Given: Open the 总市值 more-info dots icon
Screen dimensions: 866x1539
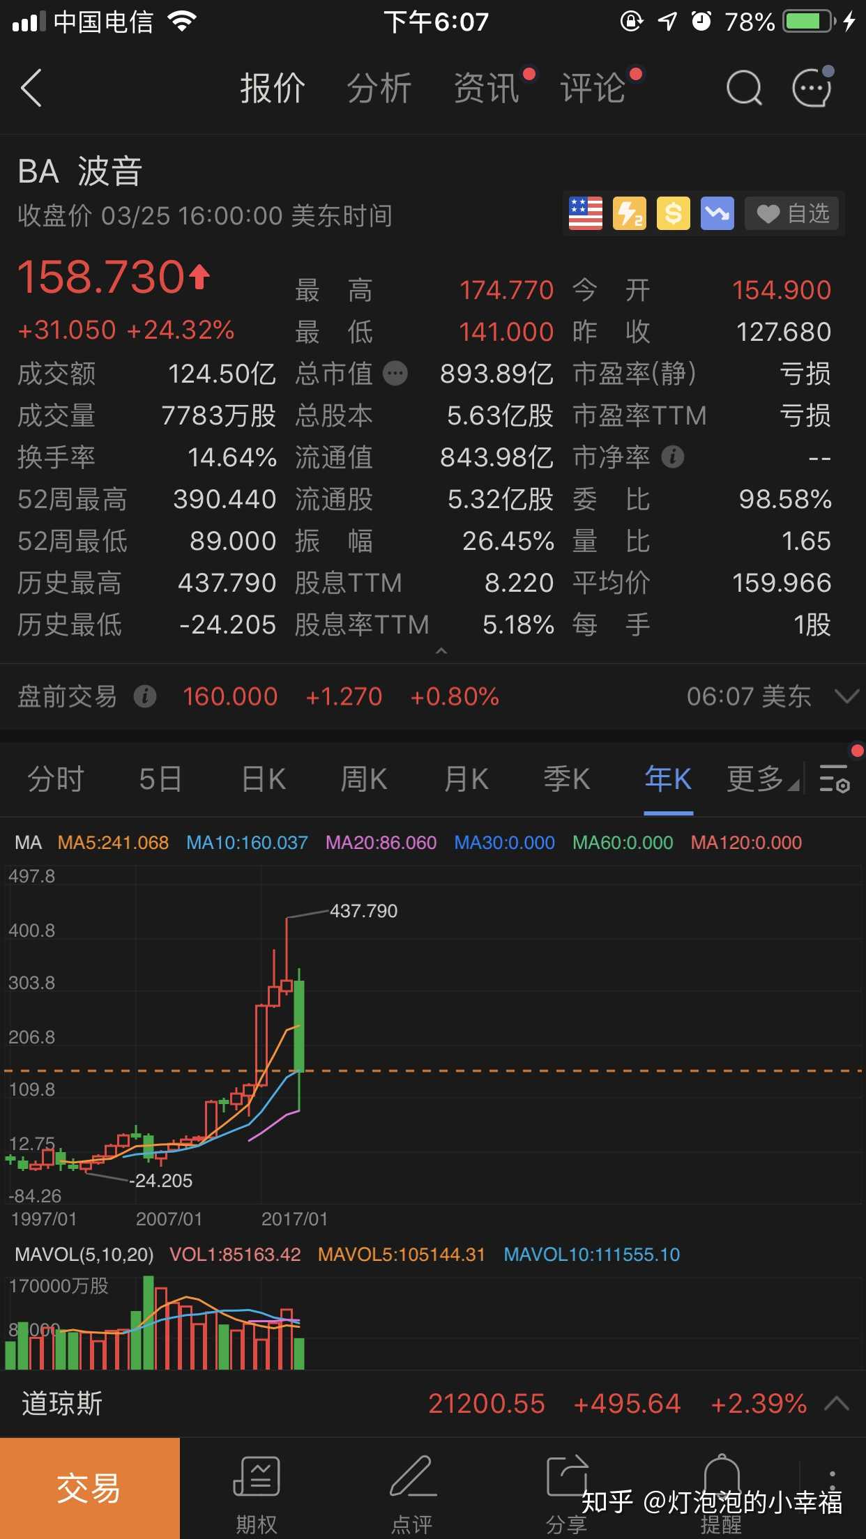Looking at the screenshot, I should 395,374.
